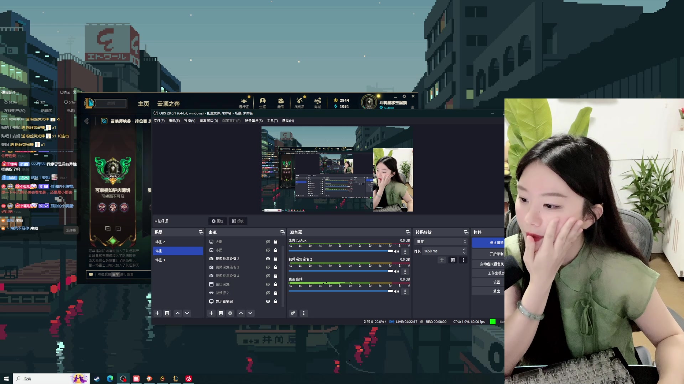Select 场景 3 in the scenes list
The height and width of the screenshot is (384, 684).
[x=178, y=260]
